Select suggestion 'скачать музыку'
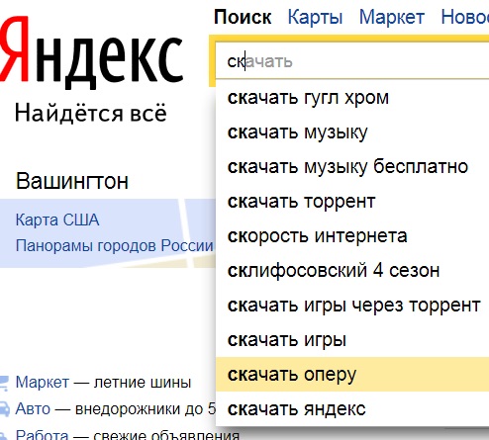 click(x=352, y=132)
